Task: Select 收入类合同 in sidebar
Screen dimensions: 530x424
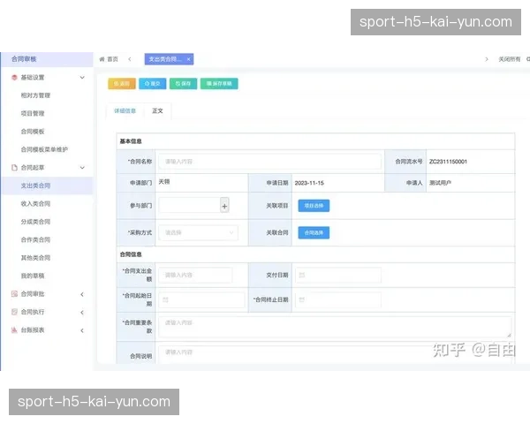Action: (x=35, y=203)
